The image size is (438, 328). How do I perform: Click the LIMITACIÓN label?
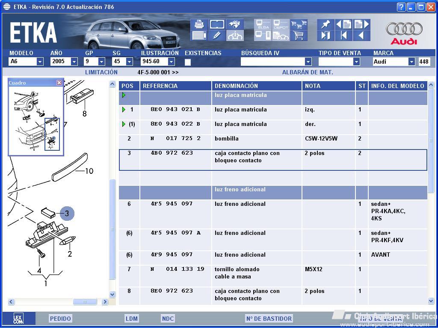[x=101, y=73]
